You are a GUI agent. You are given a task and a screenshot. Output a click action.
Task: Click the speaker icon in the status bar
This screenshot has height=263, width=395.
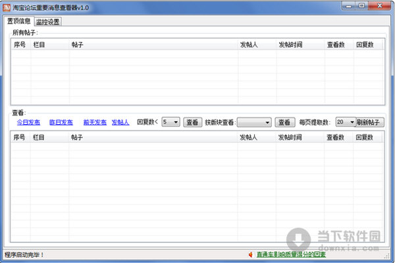250,254
